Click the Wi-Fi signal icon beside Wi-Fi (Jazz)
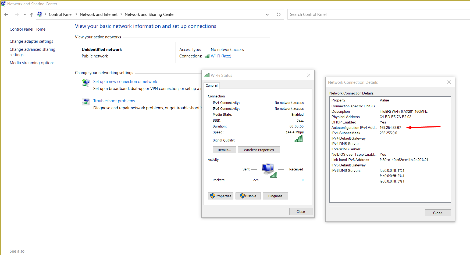Viewport: 470px width, 255px height. (207, 56)
